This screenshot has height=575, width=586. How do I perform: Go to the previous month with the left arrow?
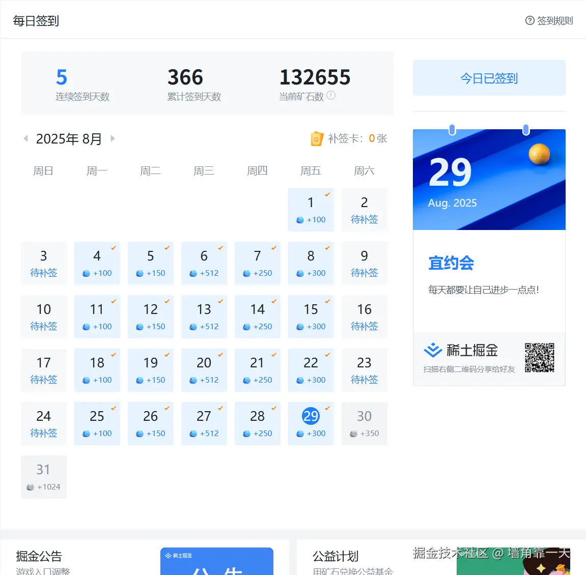point(25,138)
